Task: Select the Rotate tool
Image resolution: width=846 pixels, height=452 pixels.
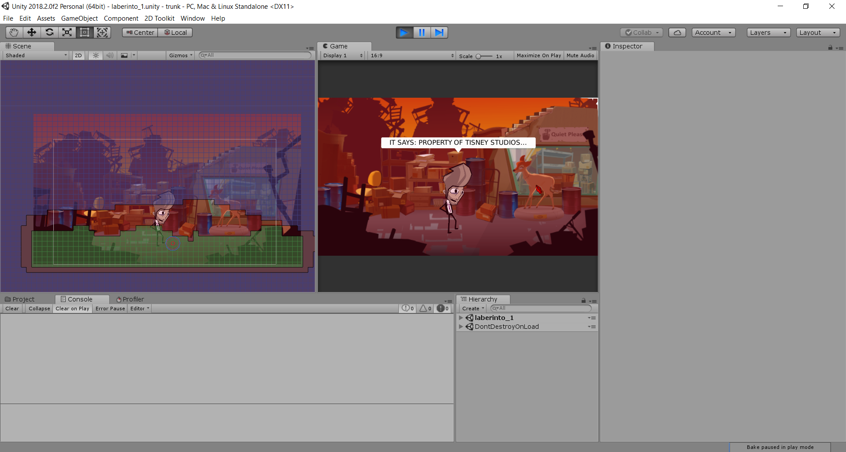Action: [49, 33]
